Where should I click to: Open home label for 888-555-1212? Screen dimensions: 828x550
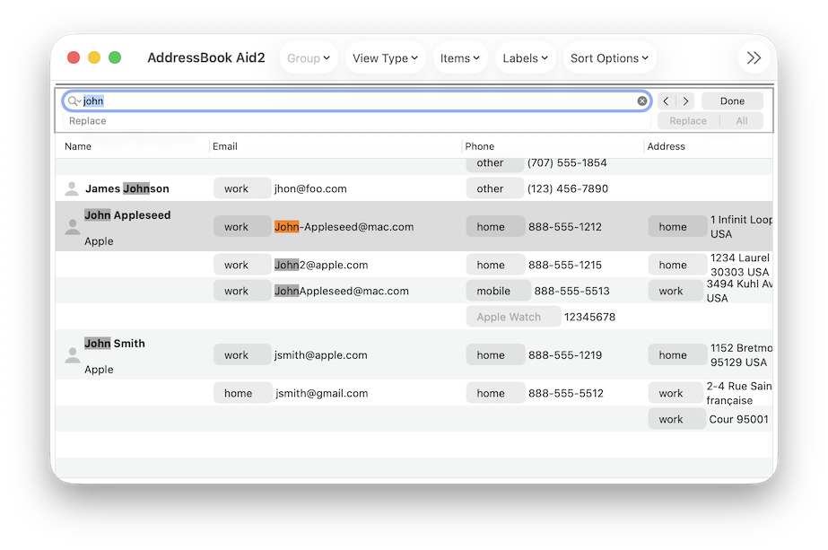[x=495, y=227]
